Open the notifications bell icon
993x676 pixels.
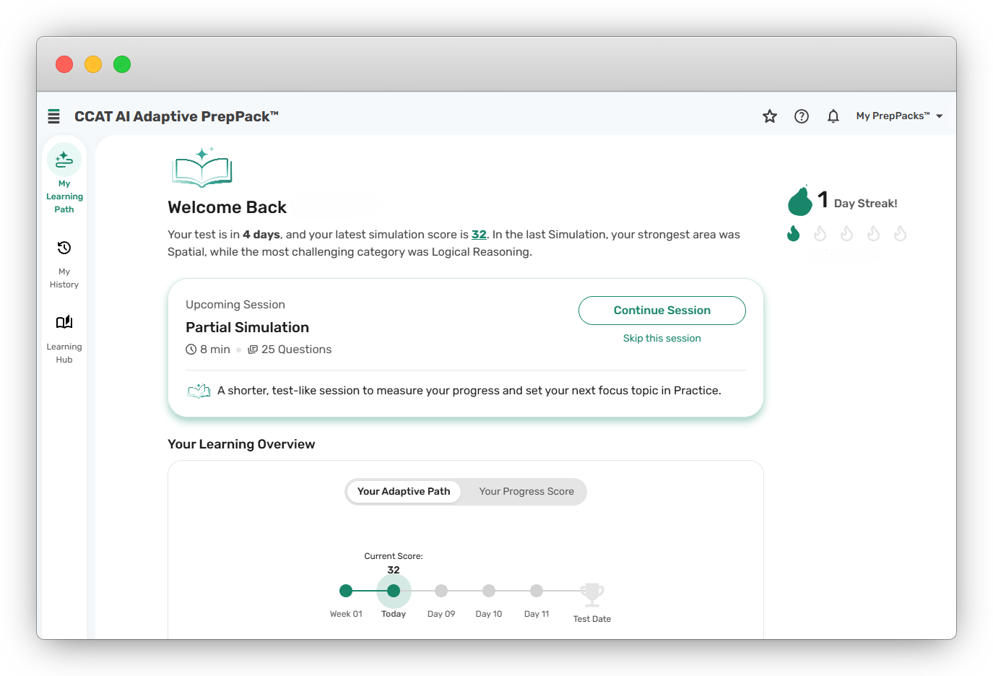pos(833,116)
